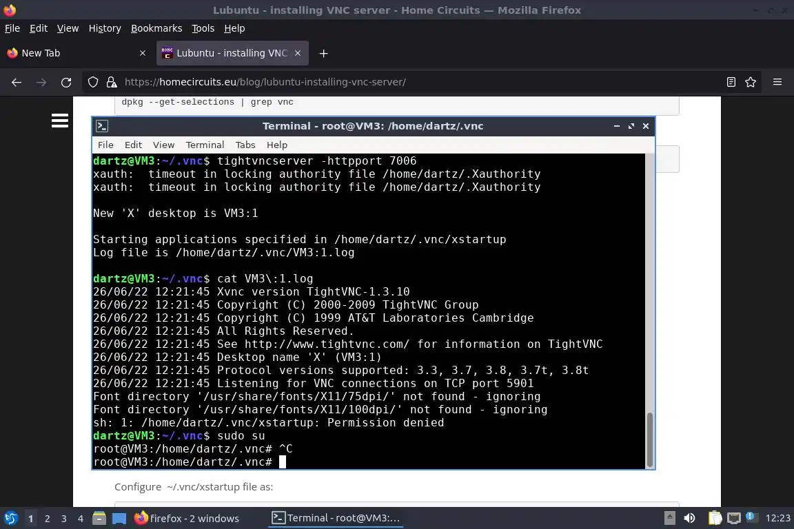
Task: Open Firefox File menu
Action: (12, 28)
